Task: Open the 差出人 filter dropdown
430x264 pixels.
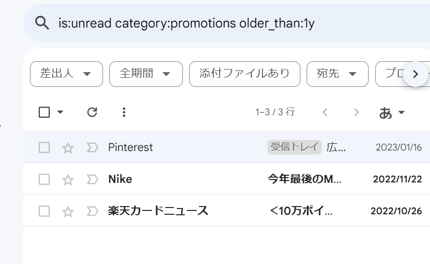Action: tap(66, 74)
